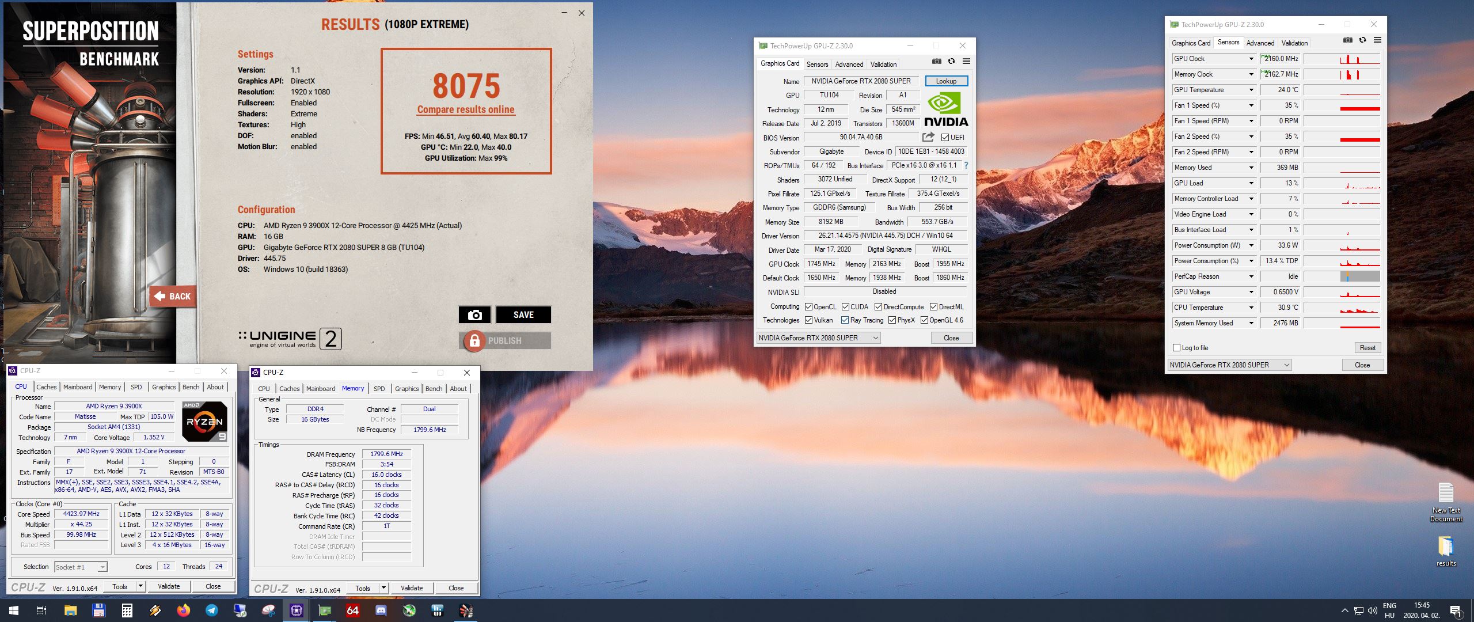
Task: Toggle the Ray Tracing checkbox
Action: tap(845, 320)
